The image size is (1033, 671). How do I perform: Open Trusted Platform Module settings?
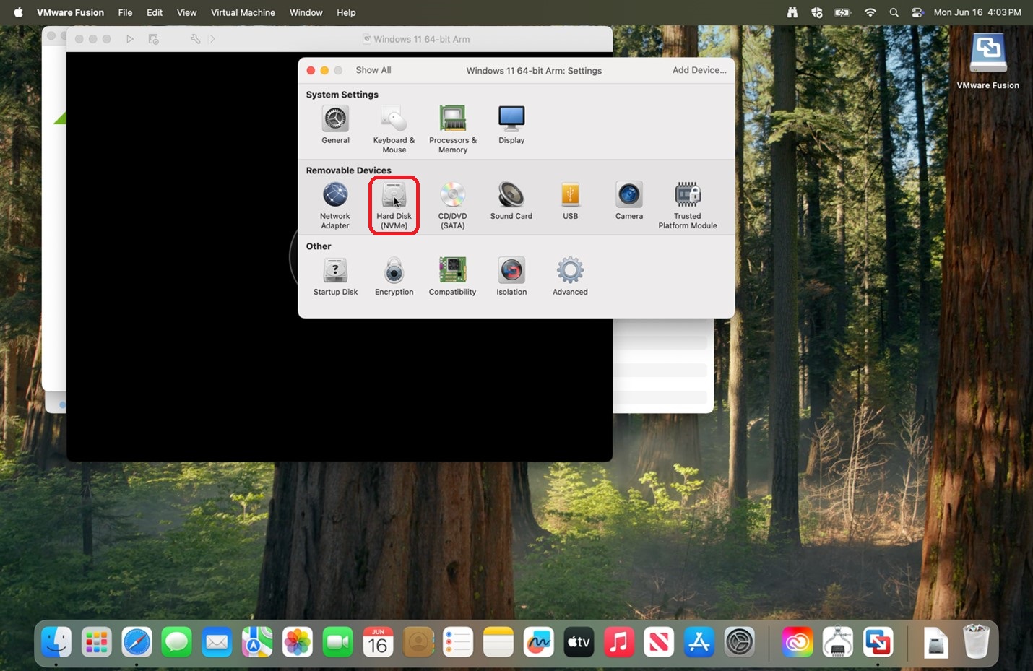coord(688,205)
